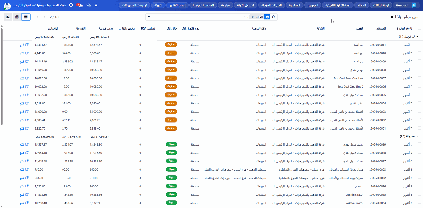Click customer Test Cust Pure One Line
The height and width of the screenshot is (208, 423).
click(x=348, y=78)
